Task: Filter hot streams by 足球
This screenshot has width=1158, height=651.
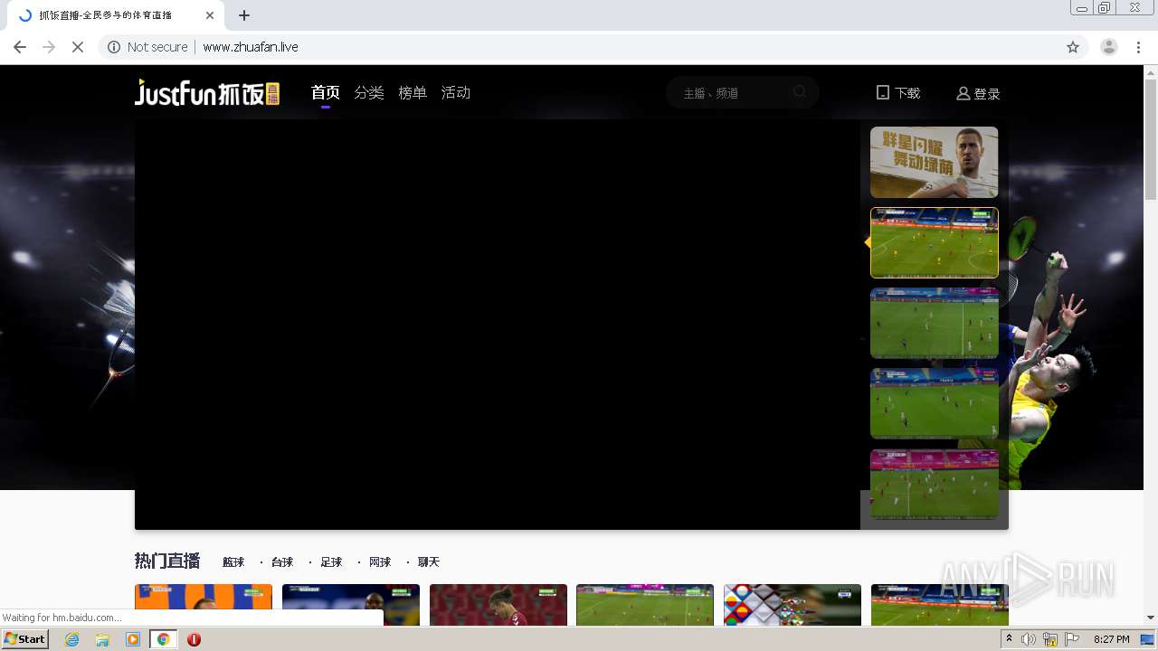Action: pyautogui.click(x=331, y=562)
